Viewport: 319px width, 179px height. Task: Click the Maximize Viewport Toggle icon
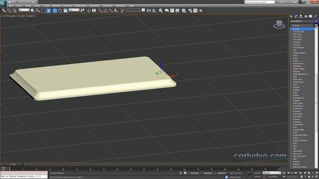tap(317, 177)
